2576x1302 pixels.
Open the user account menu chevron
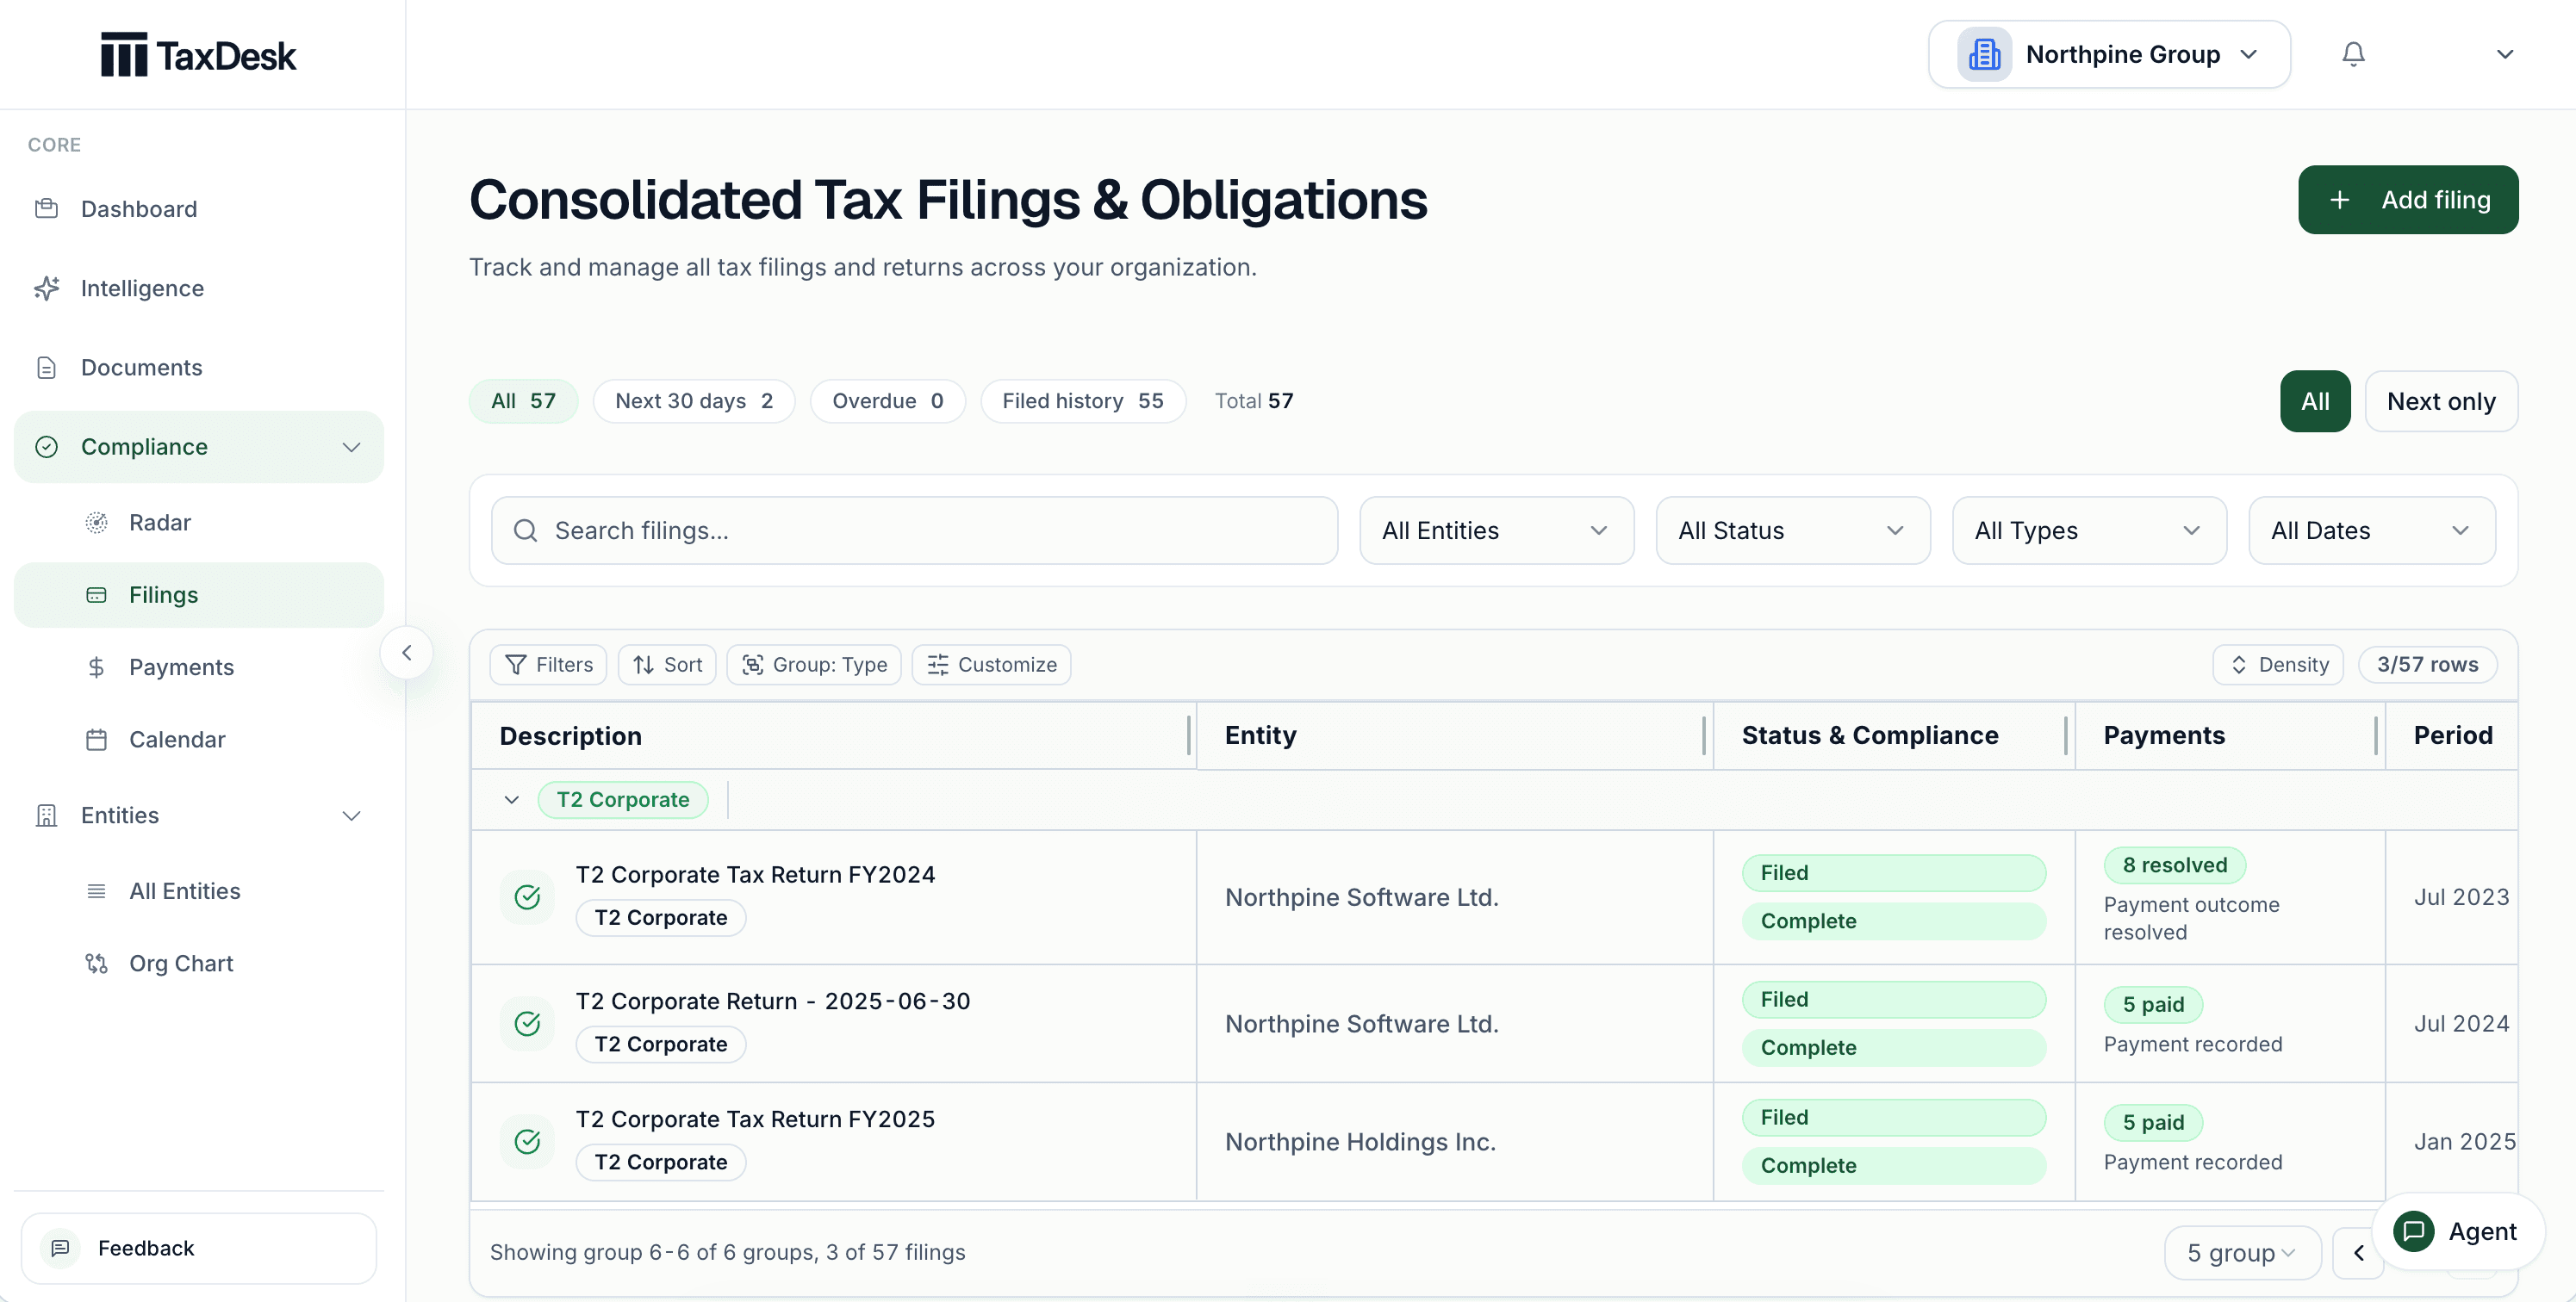(x=2504, y=54)
